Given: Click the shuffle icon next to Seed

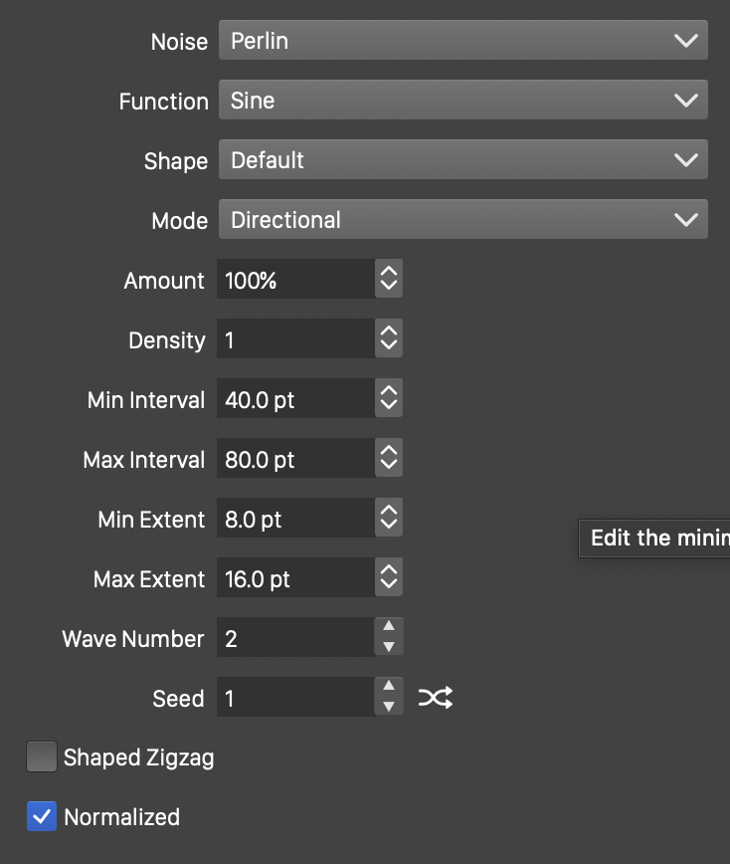Looking at the screenshot, I should [436, 698].
